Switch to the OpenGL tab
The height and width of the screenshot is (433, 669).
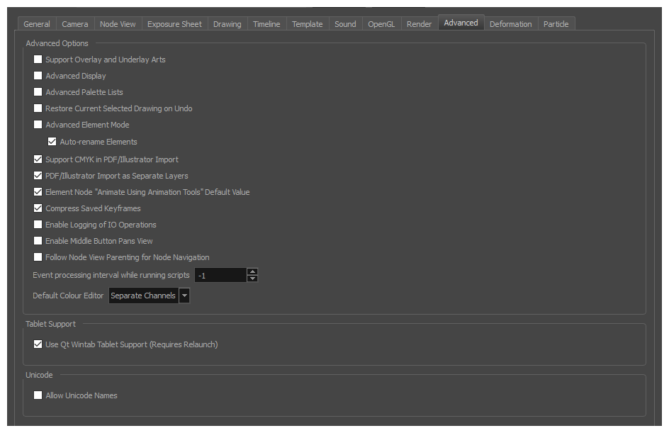[381, 23]
